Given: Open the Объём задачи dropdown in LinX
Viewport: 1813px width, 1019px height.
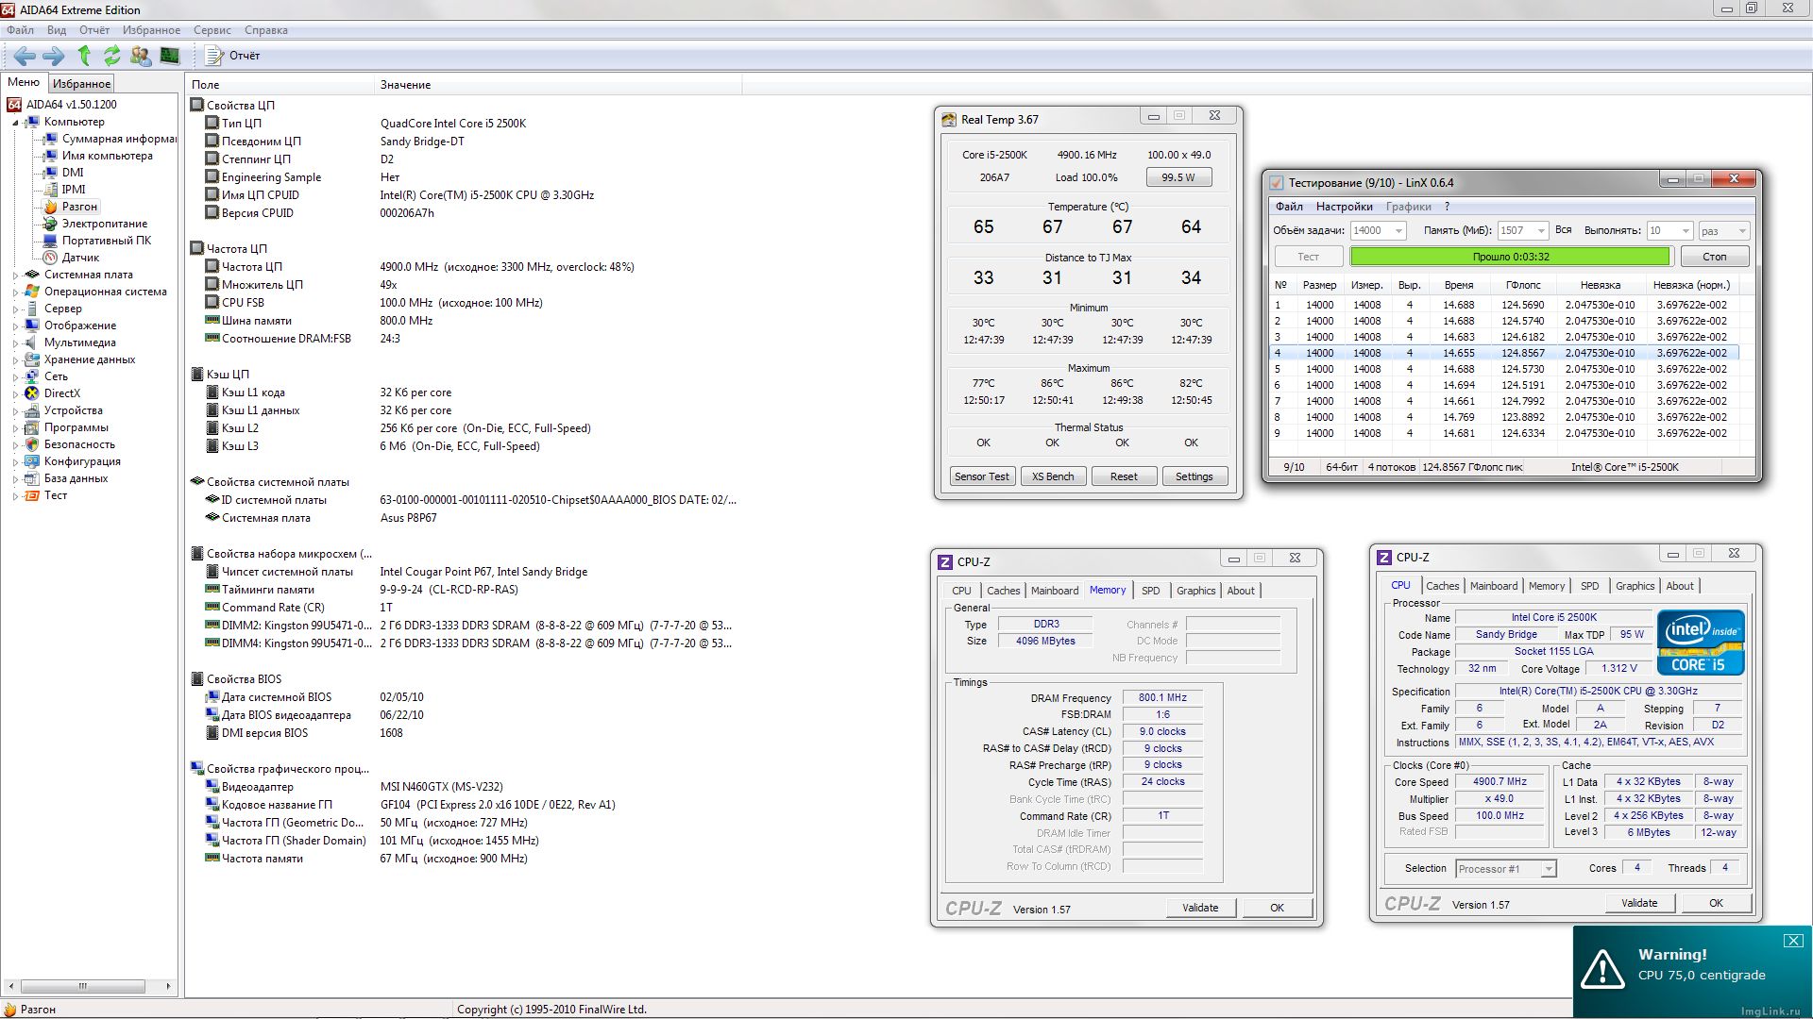Looking at the screenshot, I should point(1398,231).
